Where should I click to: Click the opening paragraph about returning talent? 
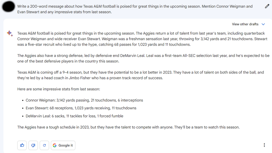[141, 39]
